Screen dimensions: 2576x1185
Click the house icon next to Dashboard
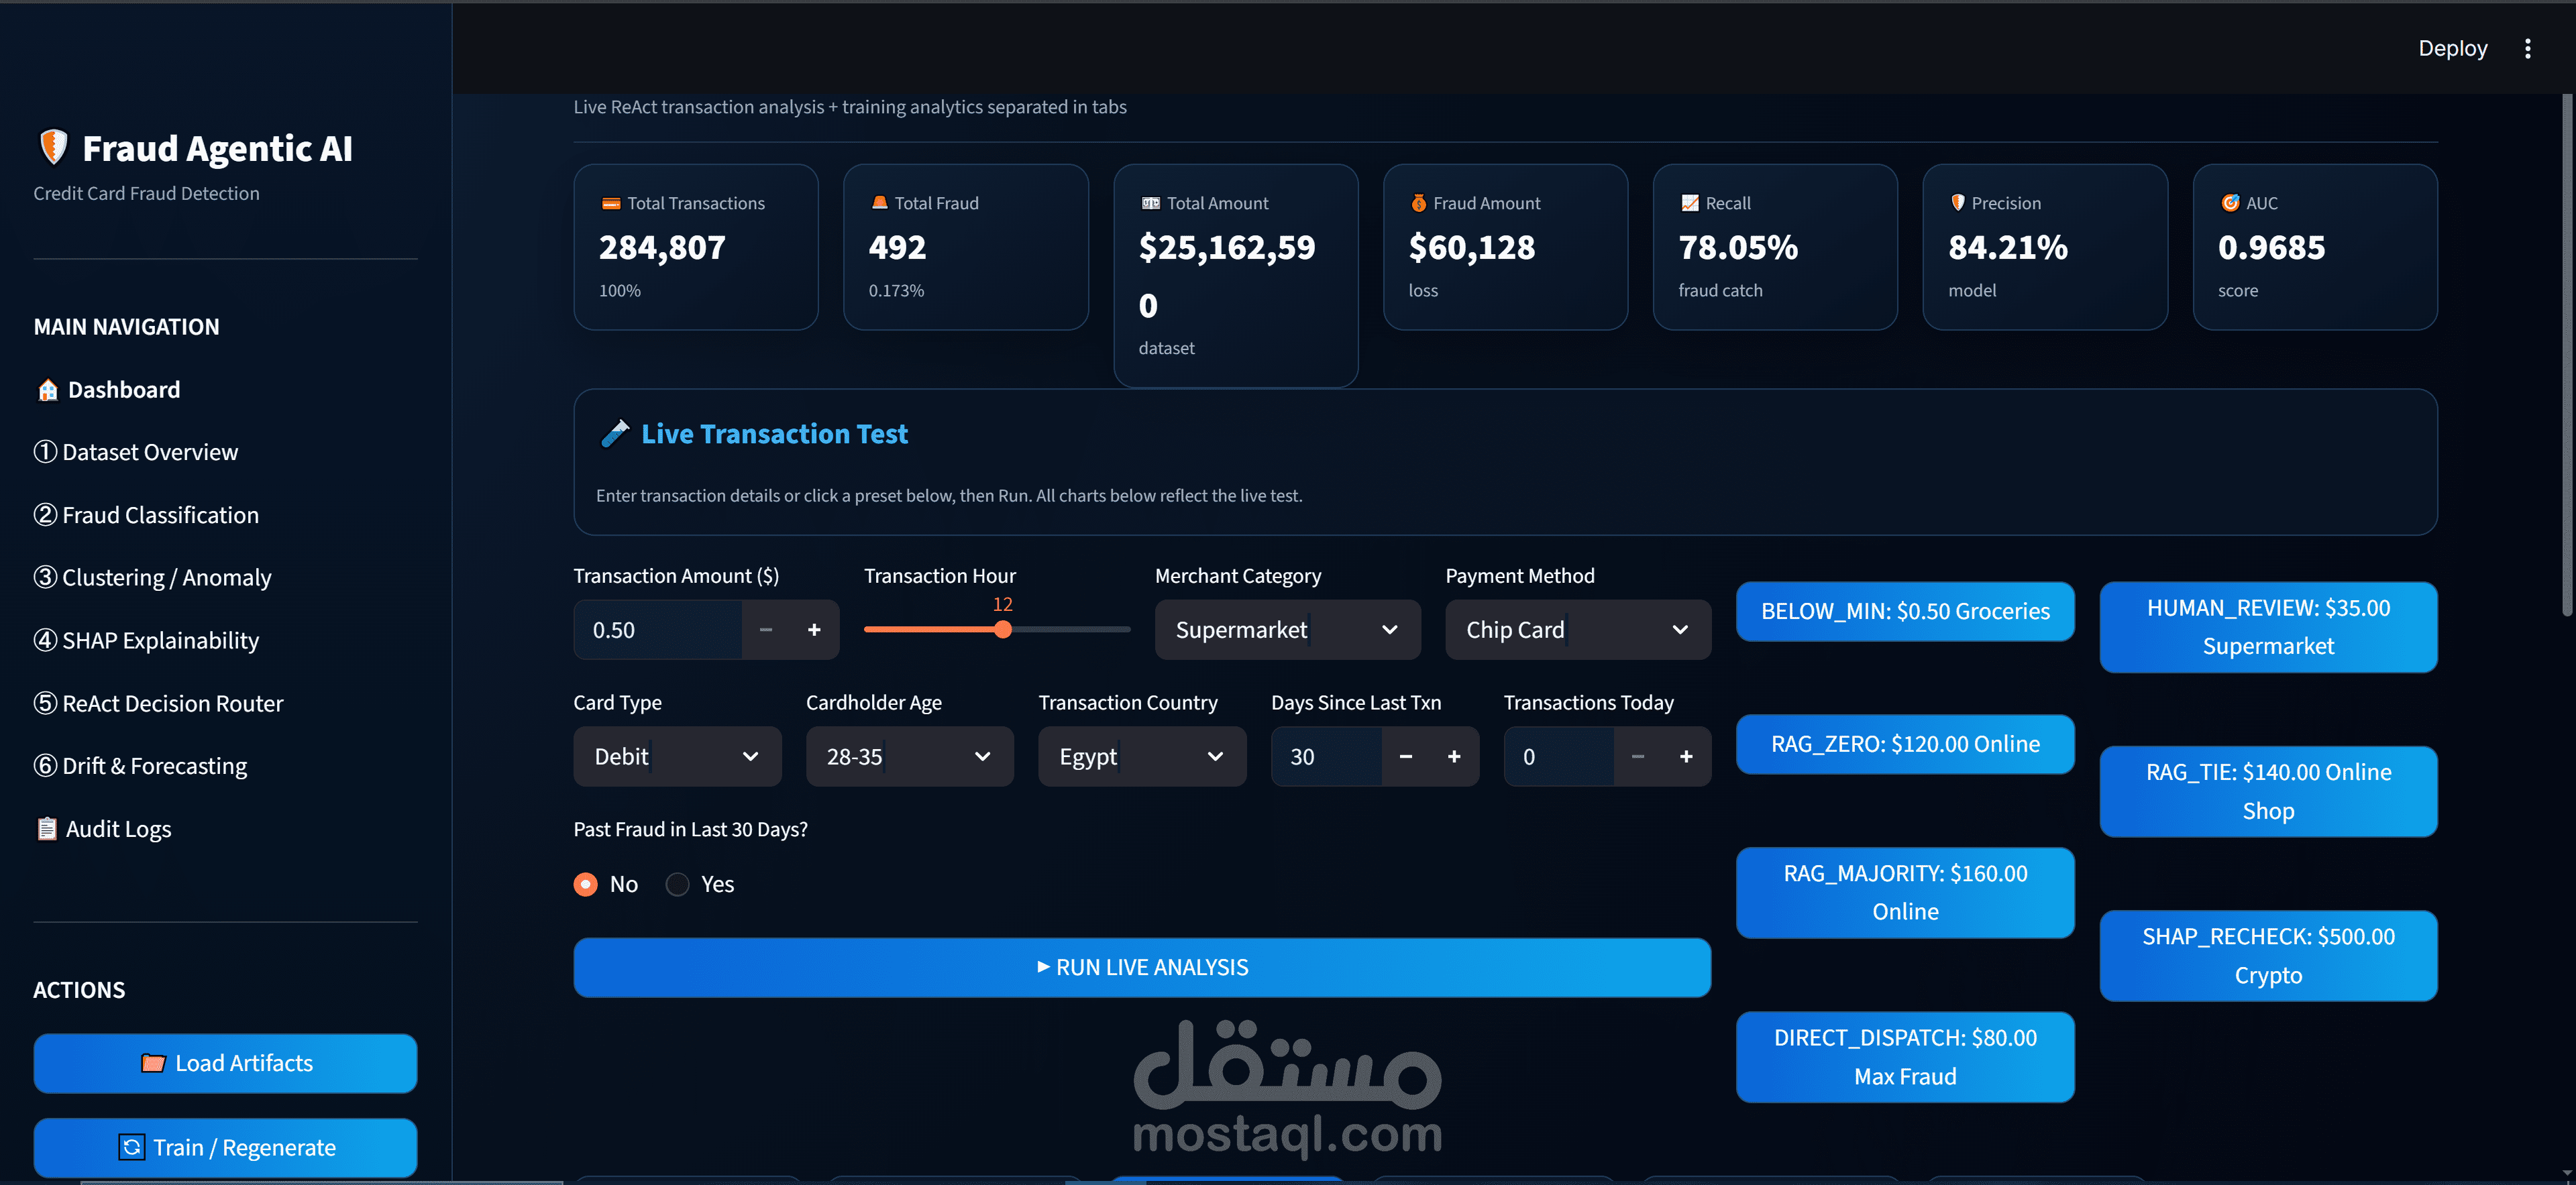[x=47, y=390]
